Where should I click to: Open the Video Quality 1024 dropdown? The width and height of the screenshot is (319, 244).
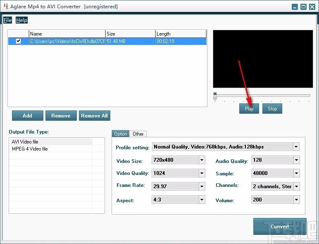point(202,173)
